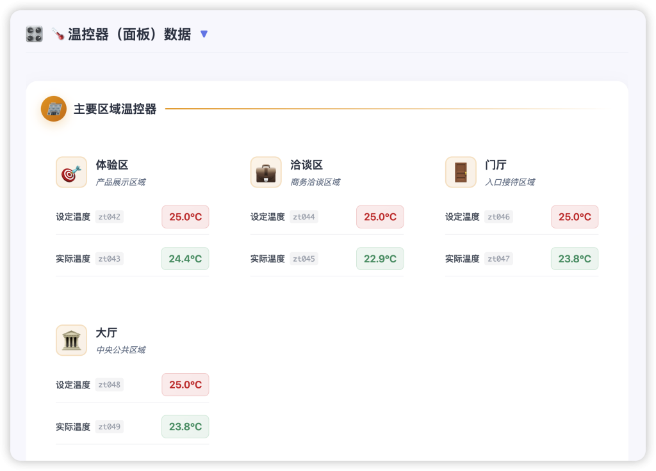The width and height of the screenshot is (656, 471).
Task: Click 体验区 set temperature 25.0°C badge
Action: [185, 217]
